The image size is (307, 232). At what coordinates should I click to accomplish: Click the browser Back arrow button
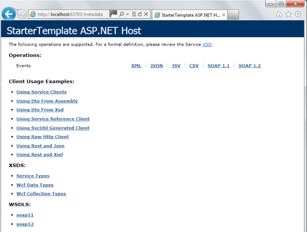coord(9,14)
